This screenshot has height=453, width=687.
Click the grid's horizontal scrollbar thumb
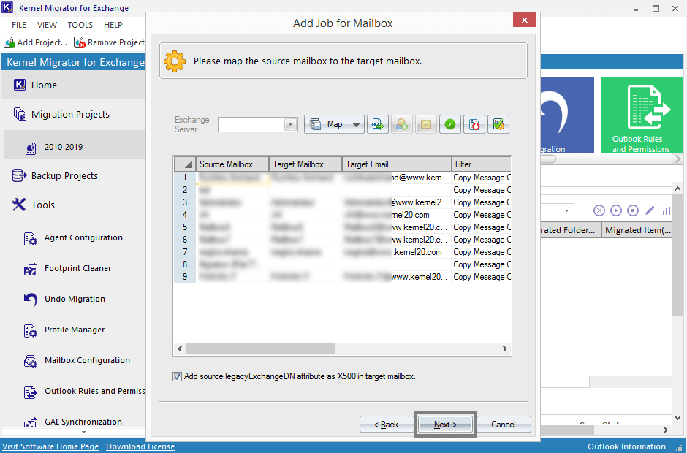[261, 349]
